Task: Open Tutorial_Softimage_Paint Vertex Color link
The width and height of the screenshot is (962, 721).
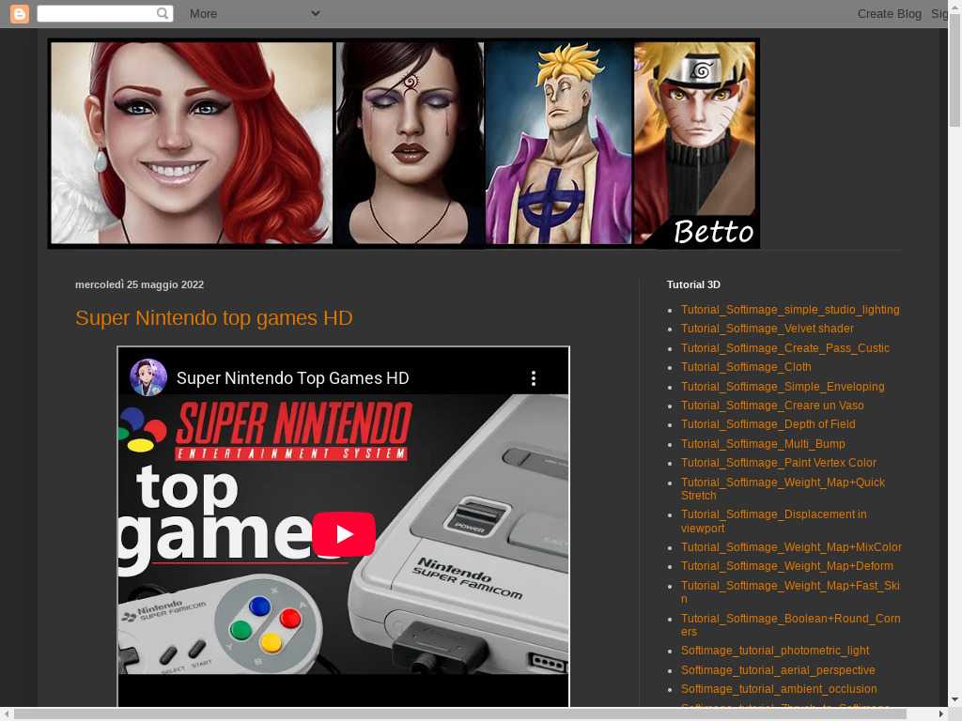Action: pos(778,463)
